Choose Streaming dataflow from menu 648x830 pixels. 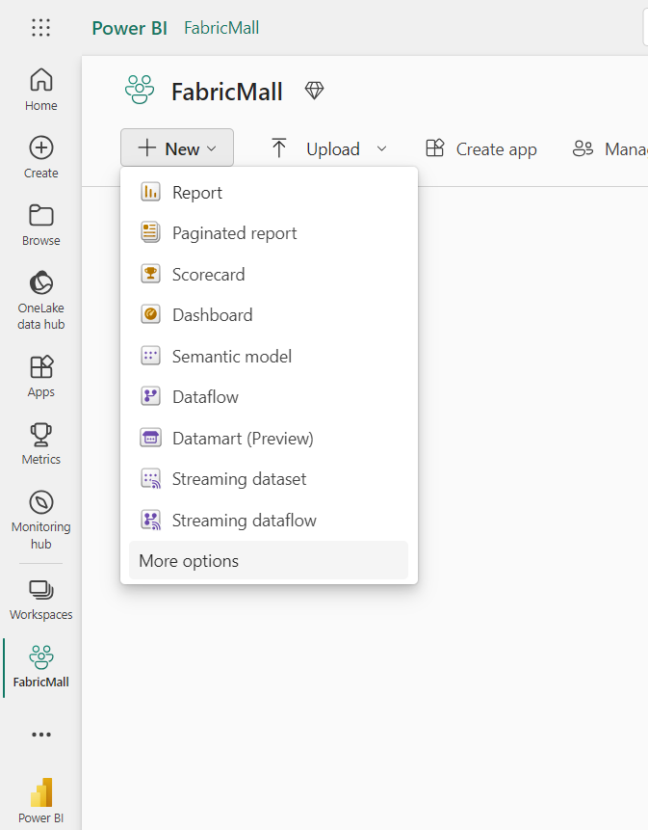click(269, 521)
